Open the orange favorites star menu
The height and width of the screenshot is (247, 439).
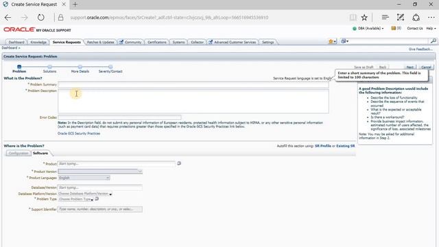(332, 41)
